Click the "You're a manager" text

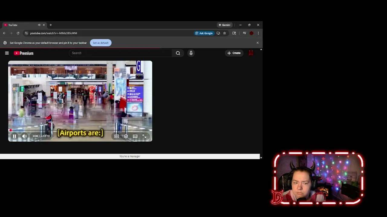(x=130, y=156)
